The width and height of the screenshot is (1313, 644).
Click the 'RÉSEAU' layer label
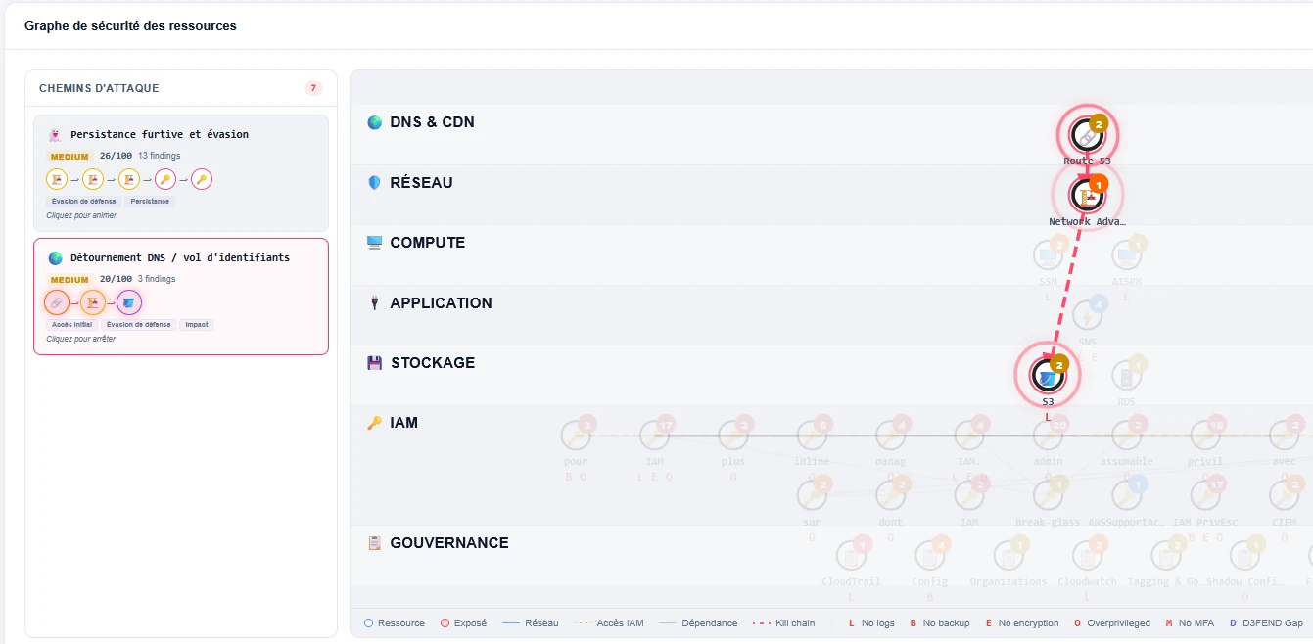[x=421, y=183]
